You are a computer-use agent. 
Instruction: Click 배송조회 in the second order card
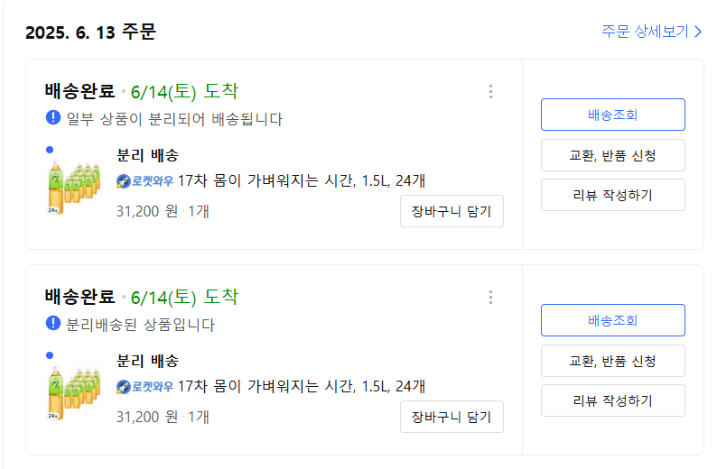click(613, 320)
